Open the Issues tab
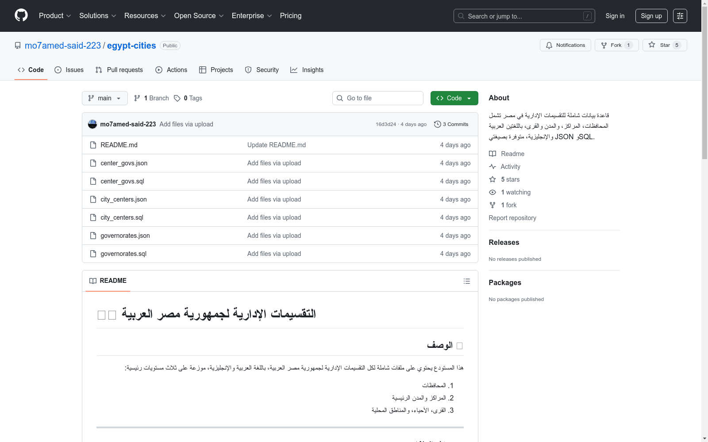This screenshot has width=708, height=442. click(69, 70)
